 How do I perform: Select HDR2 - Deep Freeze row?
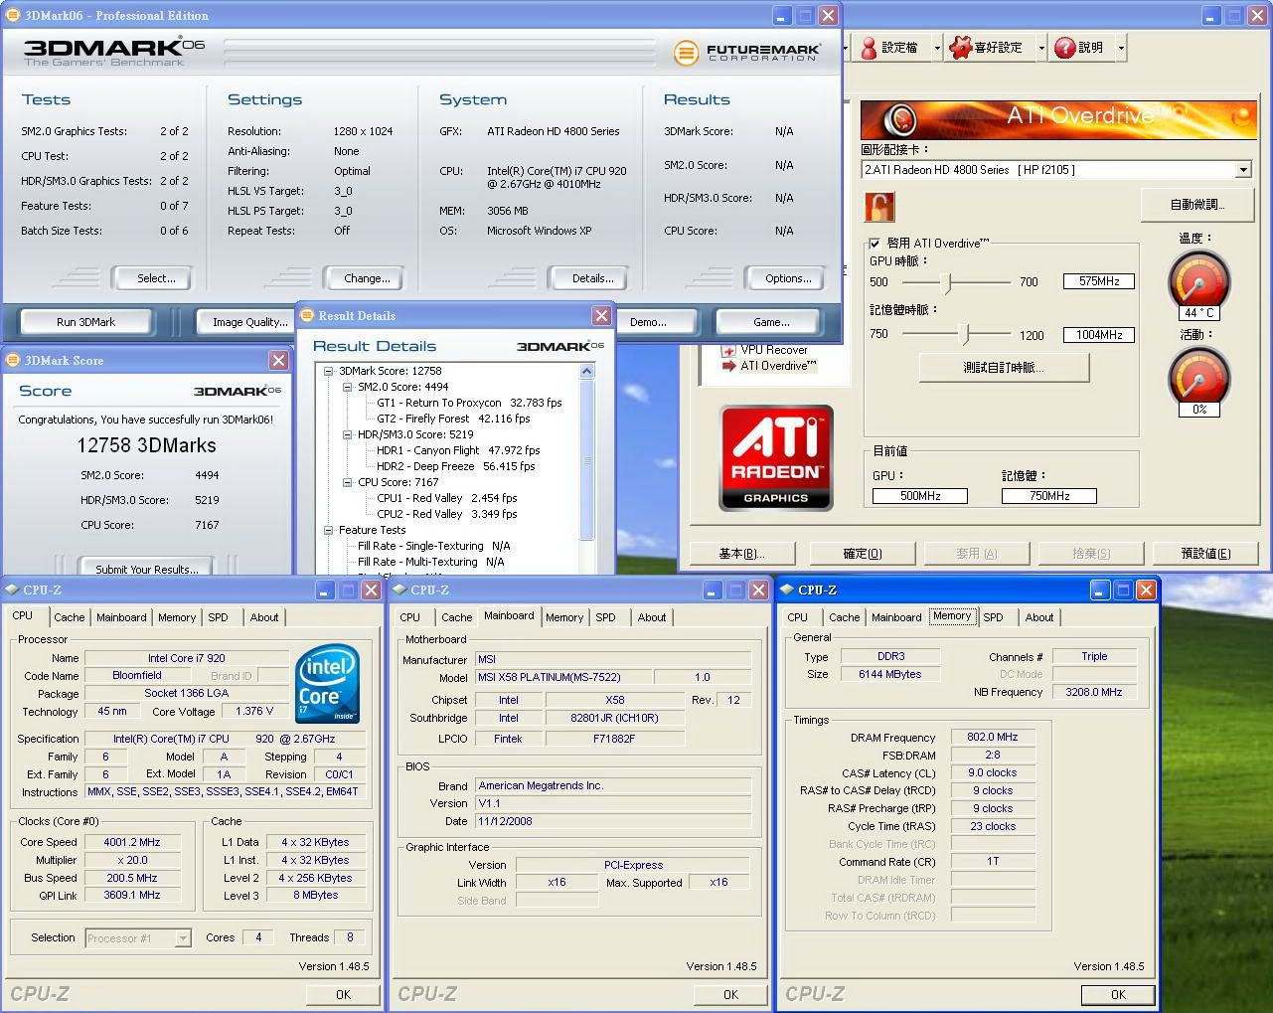[x=456, y=466]
